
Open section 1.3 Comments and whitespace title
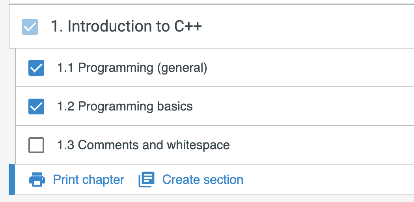click(x=144, y=145)
